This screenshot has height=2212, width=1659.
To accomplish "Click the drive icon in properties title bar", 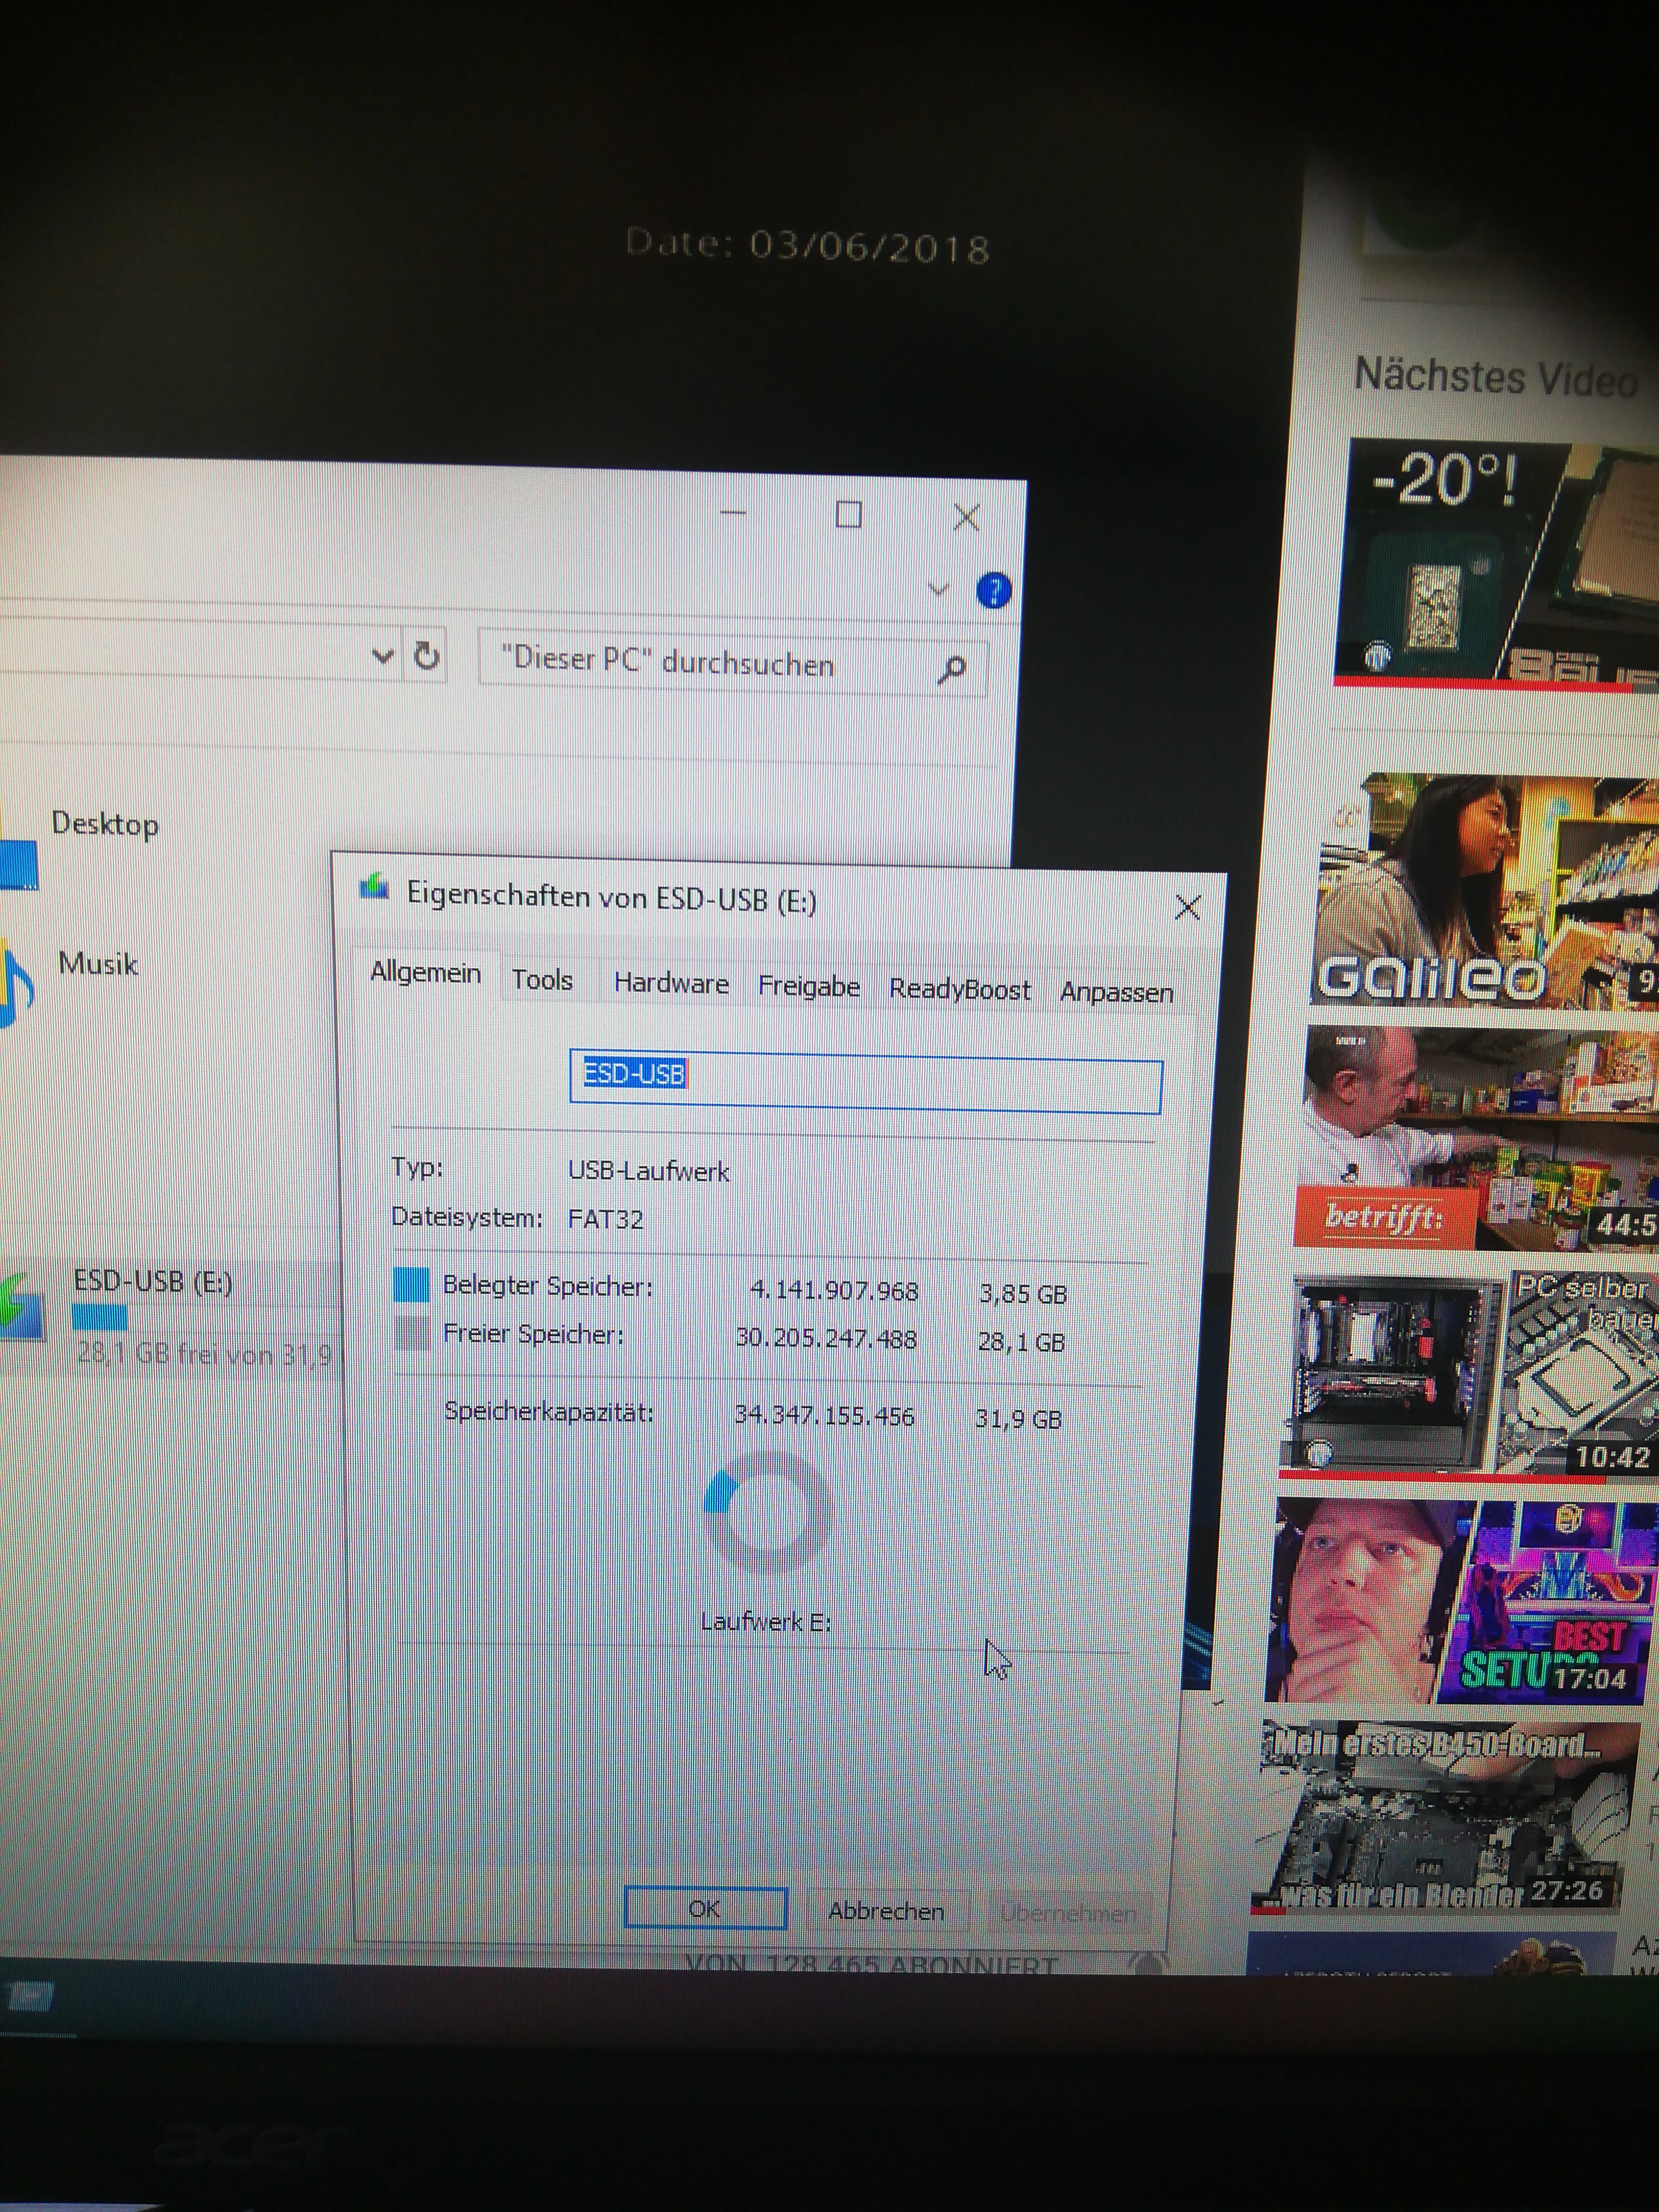I will tap(375, 887).
